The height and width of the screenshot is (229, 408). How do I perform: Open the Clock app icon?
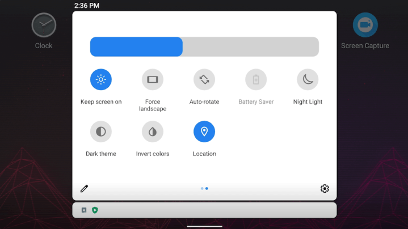point(44,26)
